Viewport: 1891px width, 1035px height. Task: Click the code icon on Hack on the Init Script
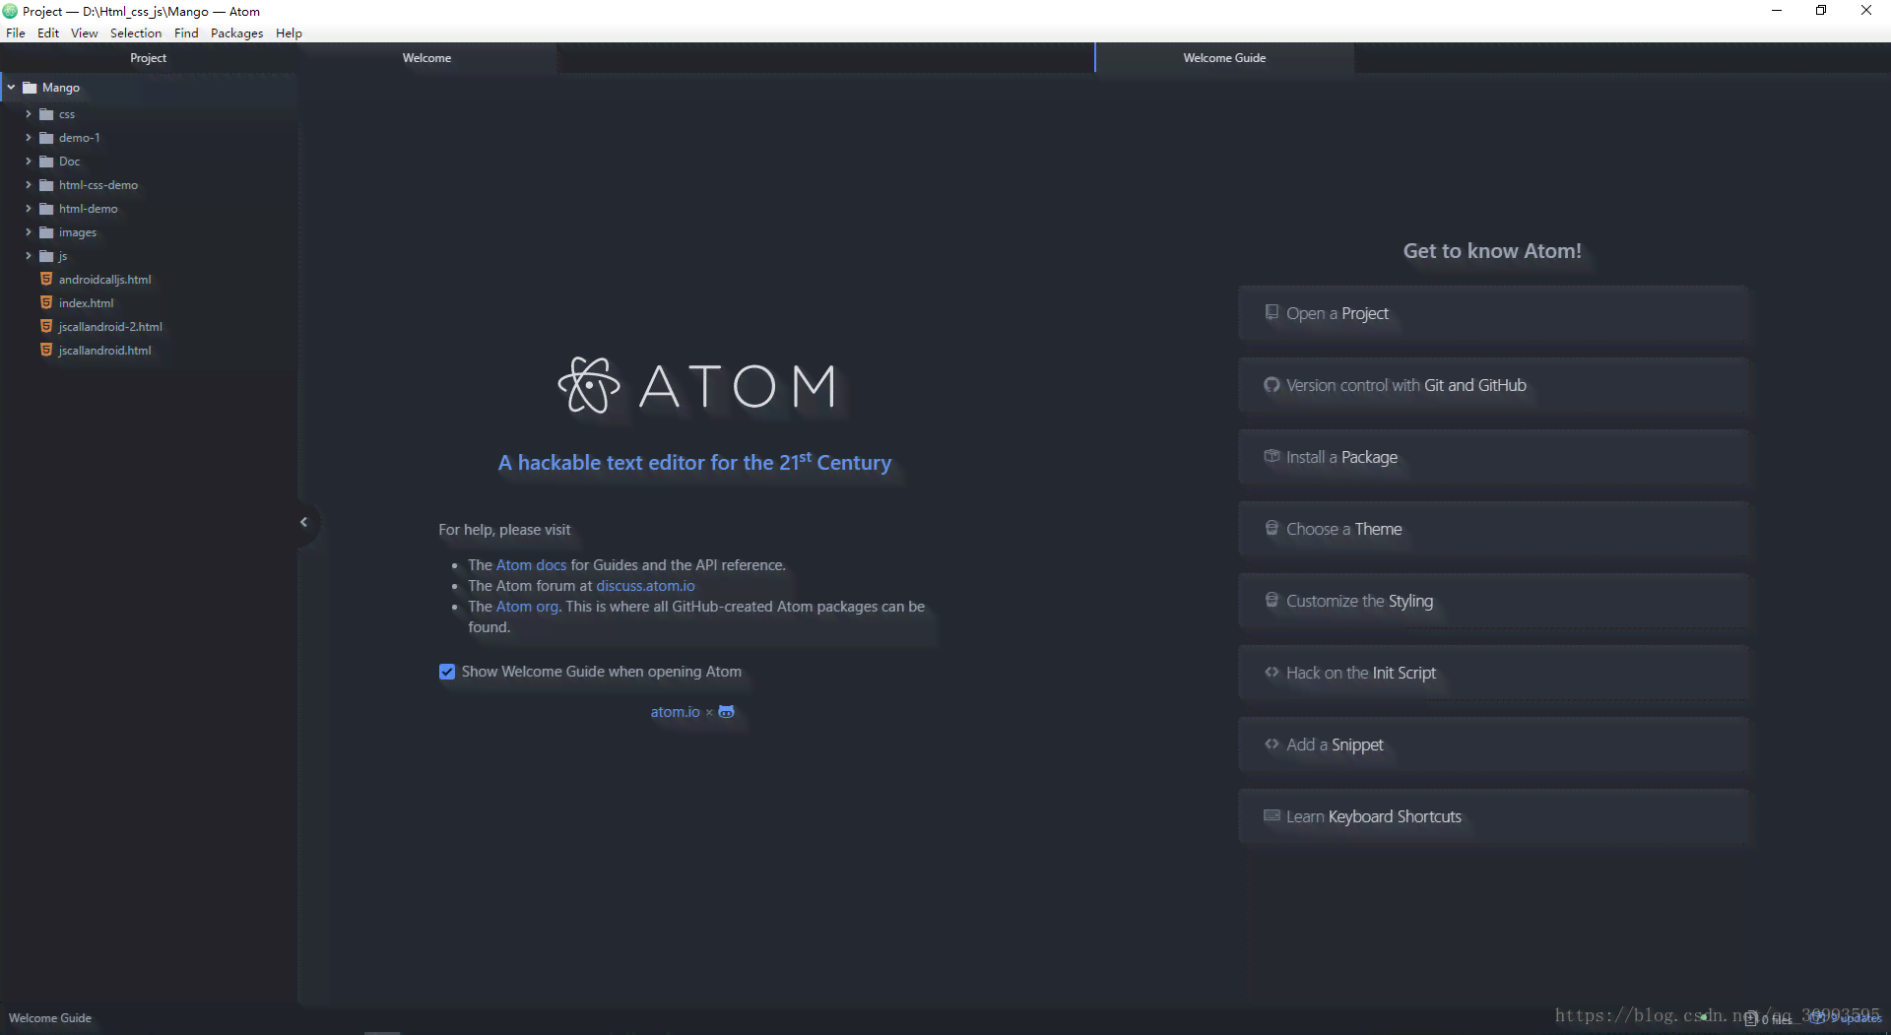click(x=1272, y=673)
